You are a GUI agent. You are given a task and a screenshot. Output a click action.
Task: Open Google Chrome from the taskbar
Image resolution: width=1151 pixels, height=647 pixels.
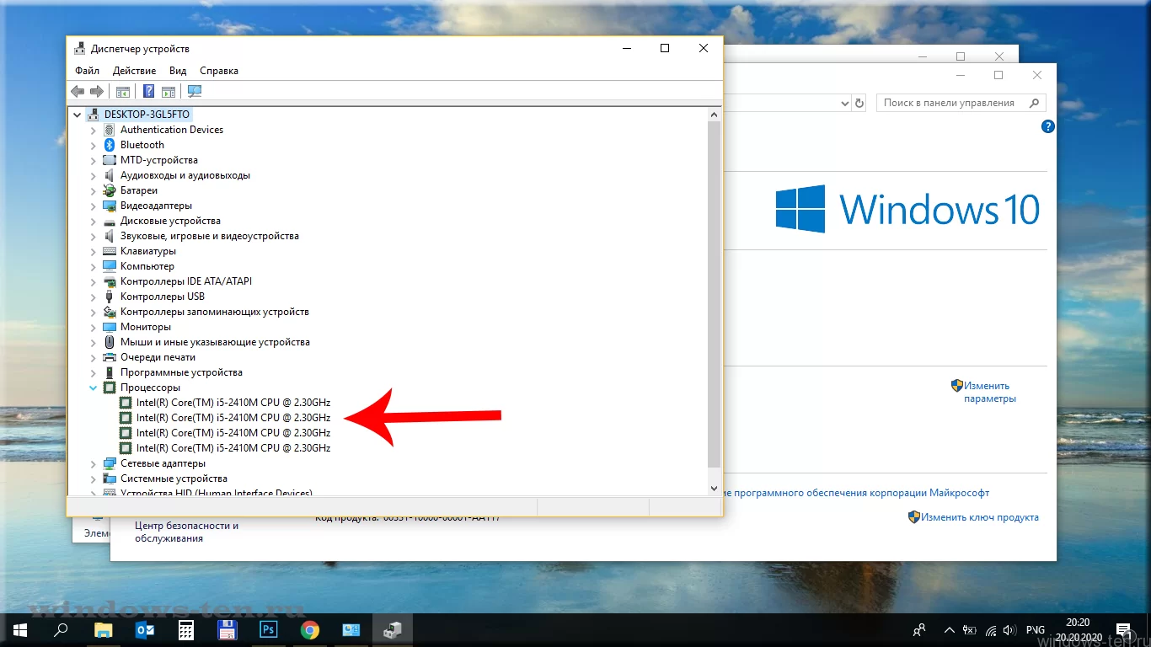click(310, 630)
